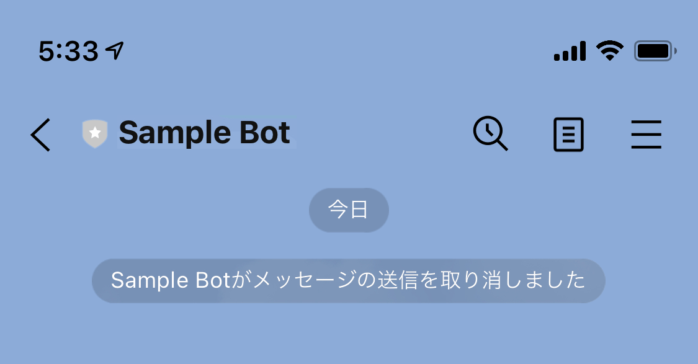Tap the 今日 date label
Viewport: 698px width, 364px height.
coord(349,210)
